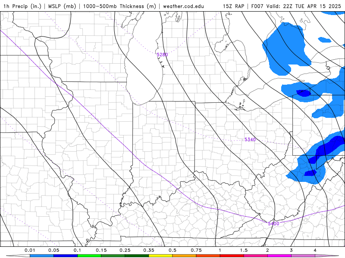Select the yellow 0.35 legend segment
This screenshot has height=258, width=345.
point(160,256)
